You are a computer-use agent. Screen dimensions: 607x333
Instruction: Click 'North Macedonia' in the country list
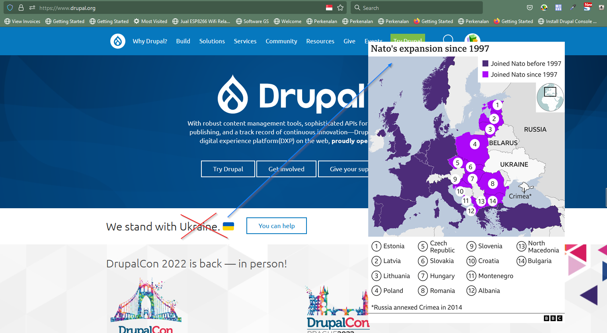[x=543, y=247]
